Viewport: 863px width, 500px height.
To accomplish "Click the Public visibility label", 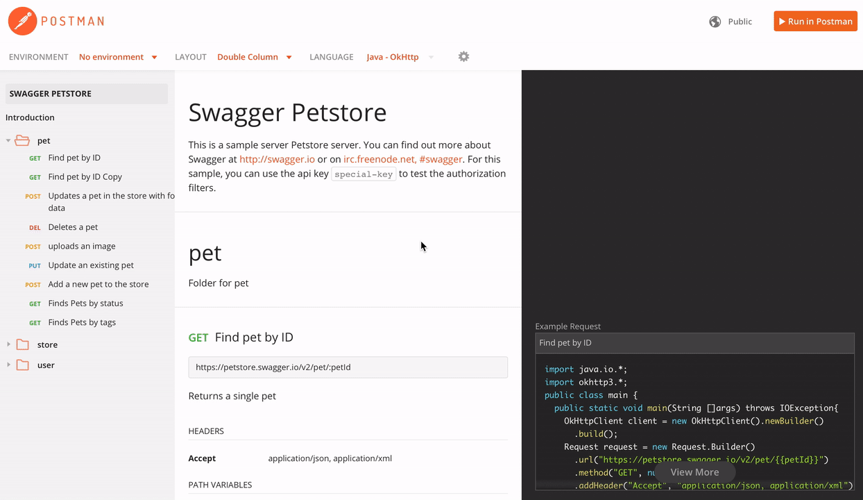I will point(740,22).
